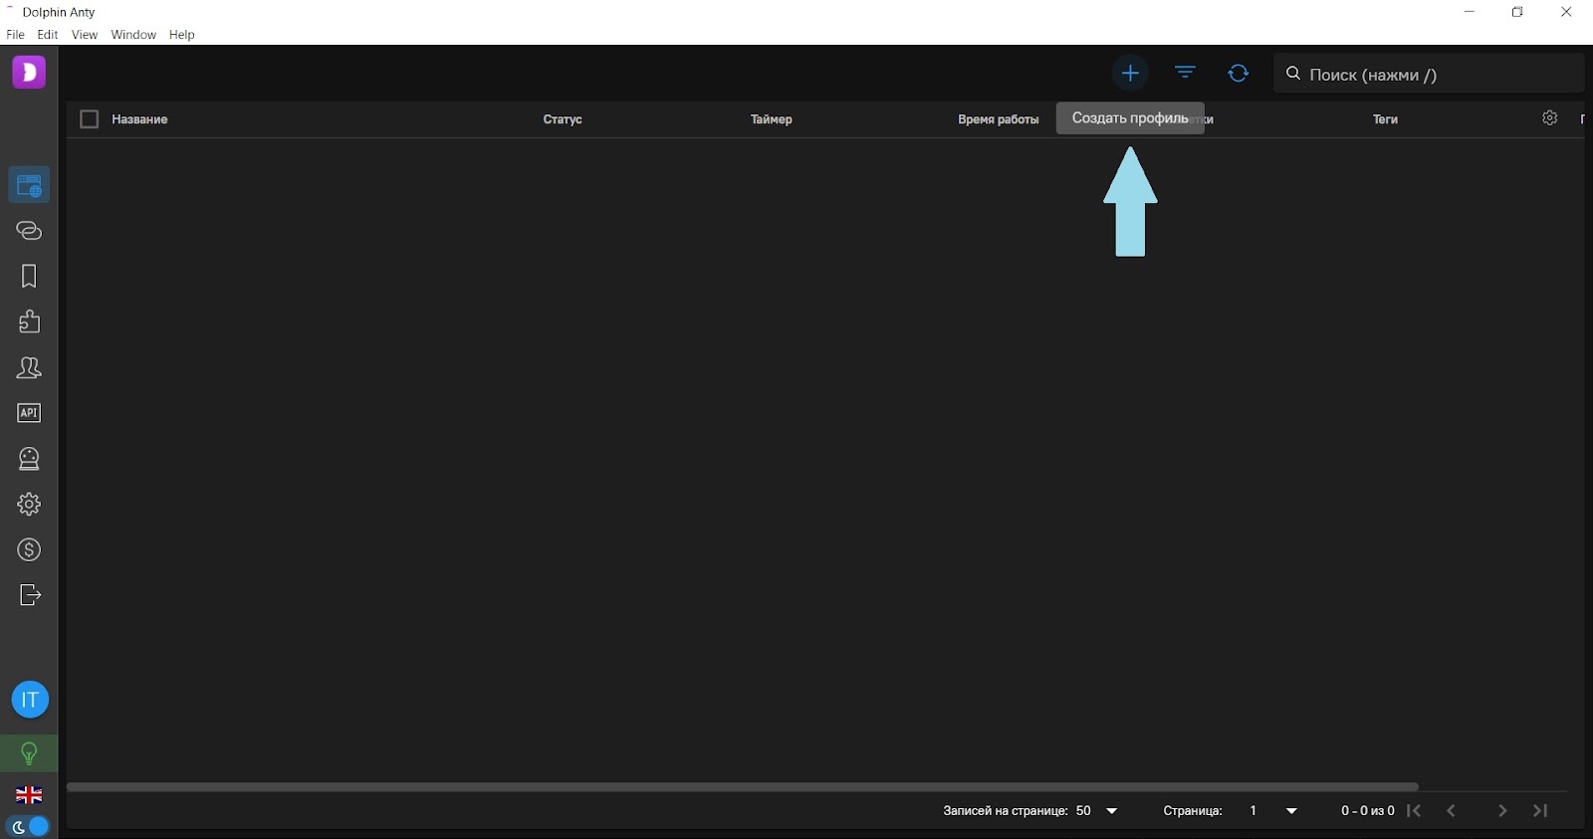Open the File menu
The image size is (1593, 839).
coord(15,35)
